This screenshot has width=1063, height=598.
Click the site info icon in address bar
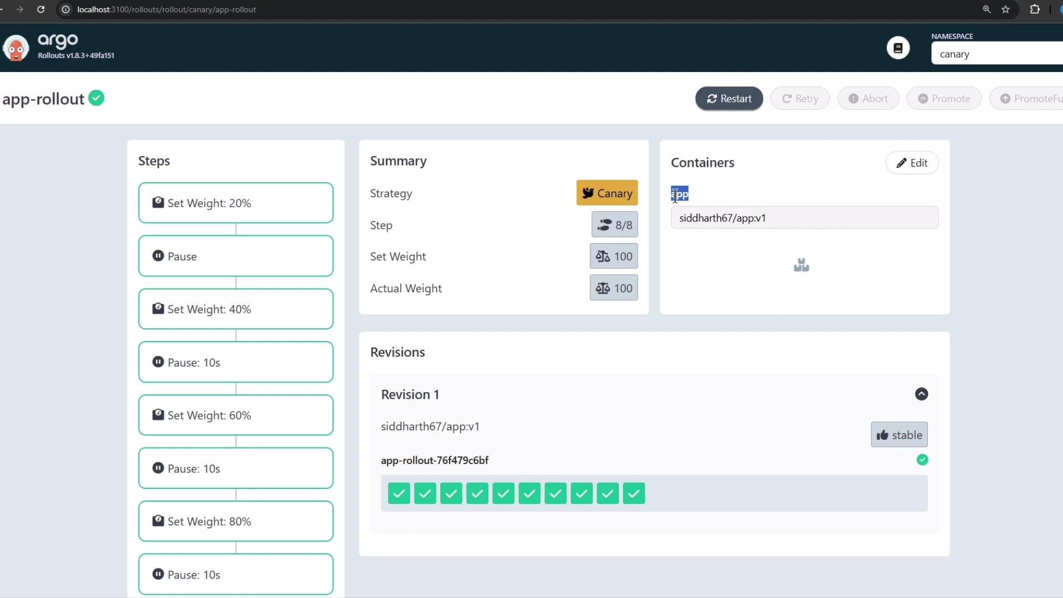point(65,9)
